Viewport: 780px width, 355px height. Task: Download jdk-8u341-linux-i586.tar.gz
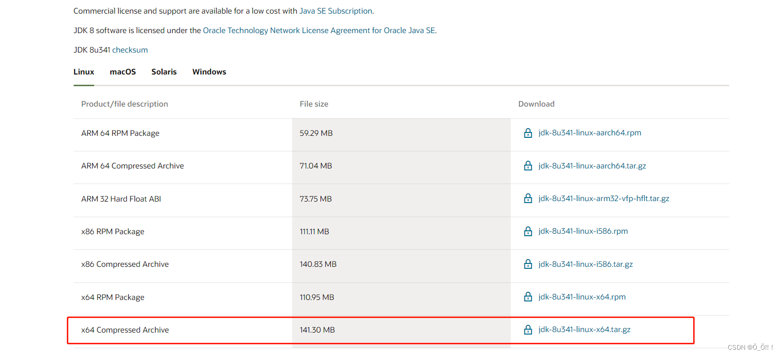click(x=585, y=264)
